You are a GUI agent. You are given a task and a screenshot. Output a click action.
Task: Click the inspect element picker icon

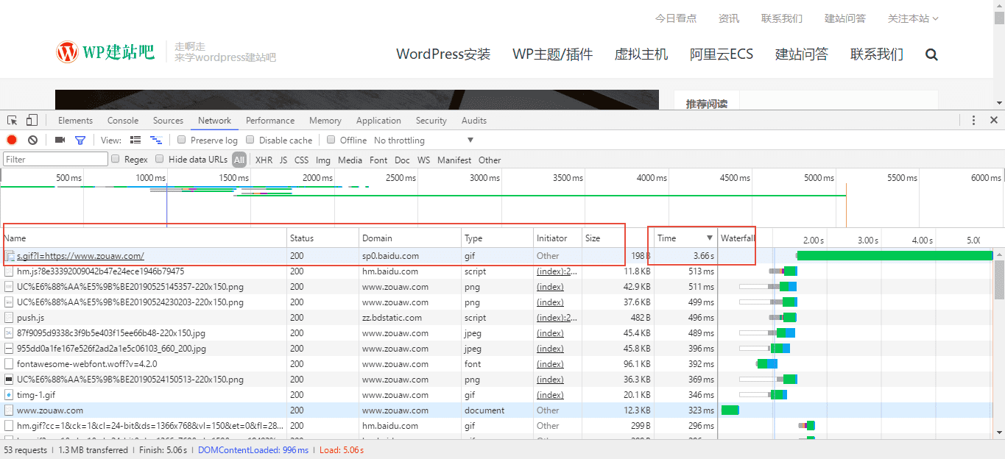(x=13, y=121)
